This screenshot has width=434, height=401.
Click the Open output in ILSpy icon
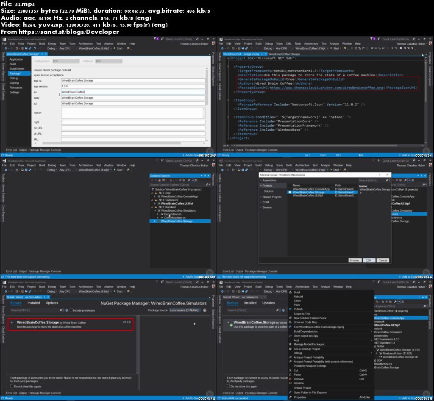pyautogui.click(x=290, y=336)
